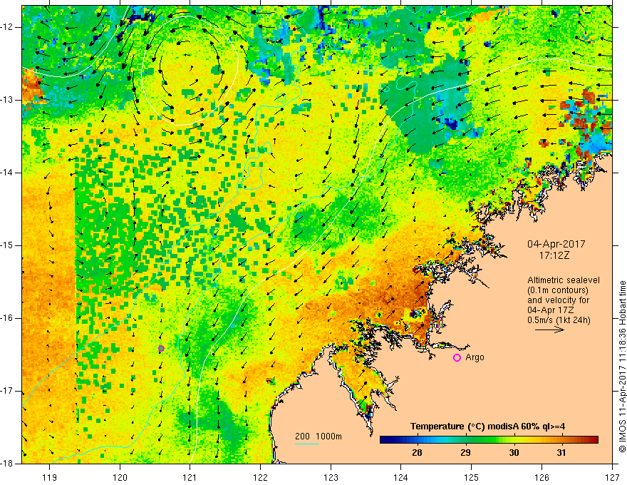
Task: Click latitude axis label '-14'
Action: [7, 173]
